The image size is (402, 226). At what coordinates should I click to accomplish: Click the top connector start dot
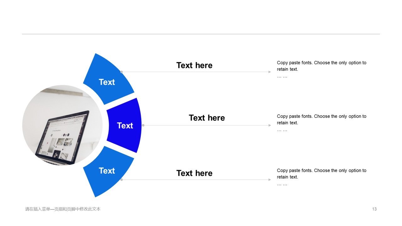[x=122, y=72]
